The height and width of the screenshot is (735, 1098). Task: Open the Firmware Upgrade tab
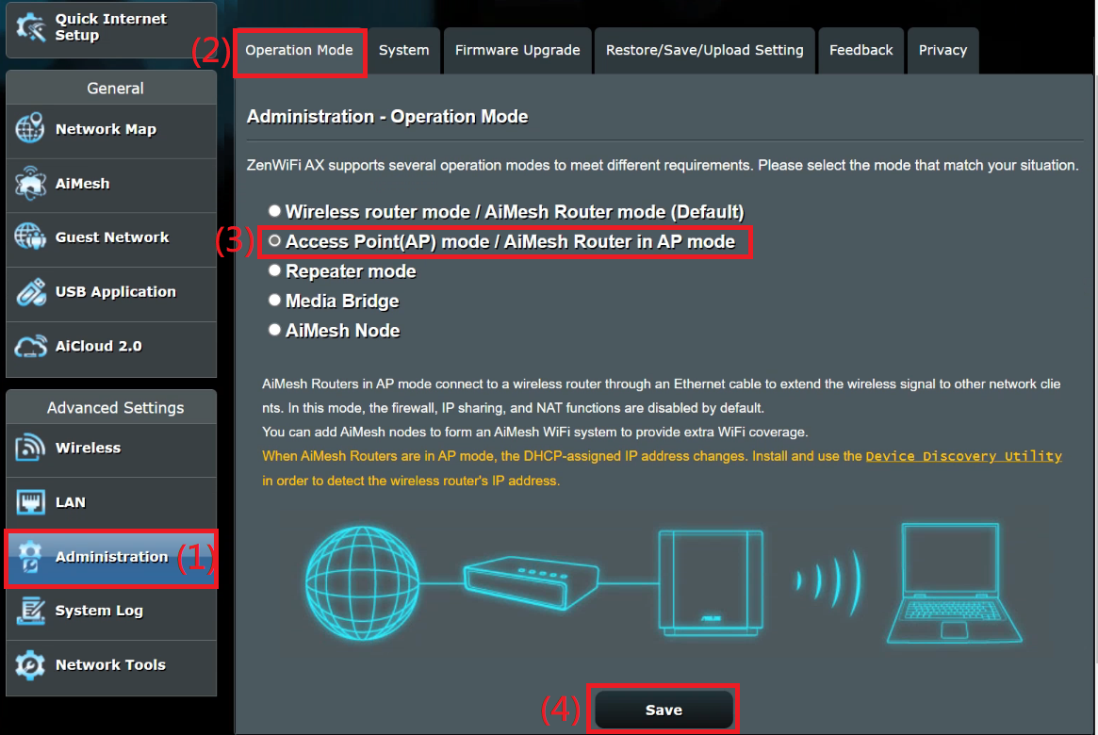517,50
